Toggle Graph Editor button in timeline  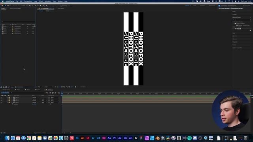(x=59, y=93)
